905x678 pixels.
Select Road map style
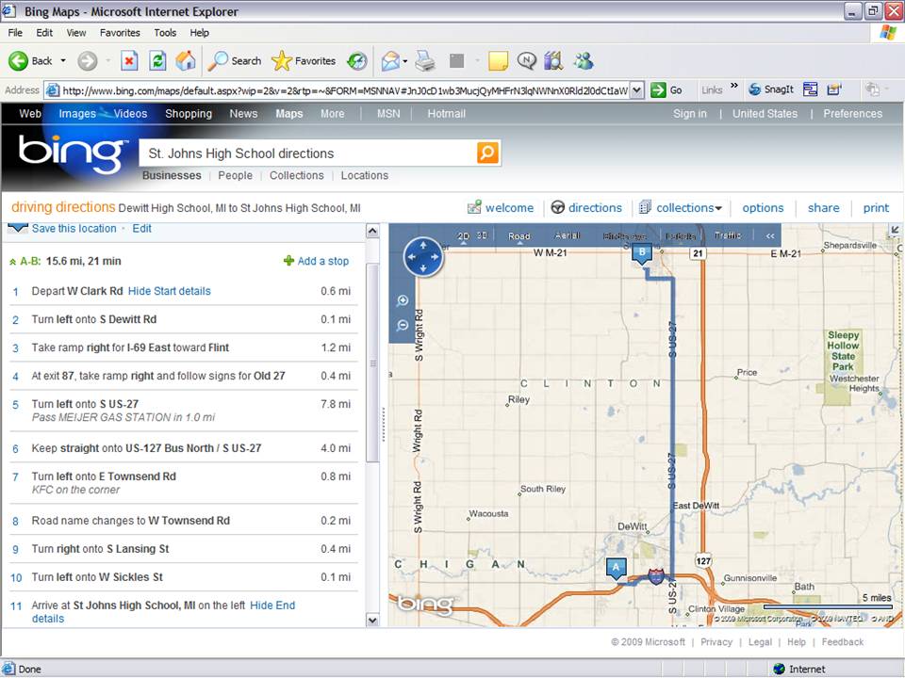click(518, 235)
